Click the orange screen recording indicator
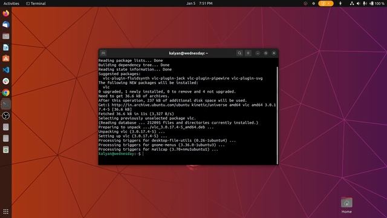This screenshot has height=218, width=387. click(326, 4)
